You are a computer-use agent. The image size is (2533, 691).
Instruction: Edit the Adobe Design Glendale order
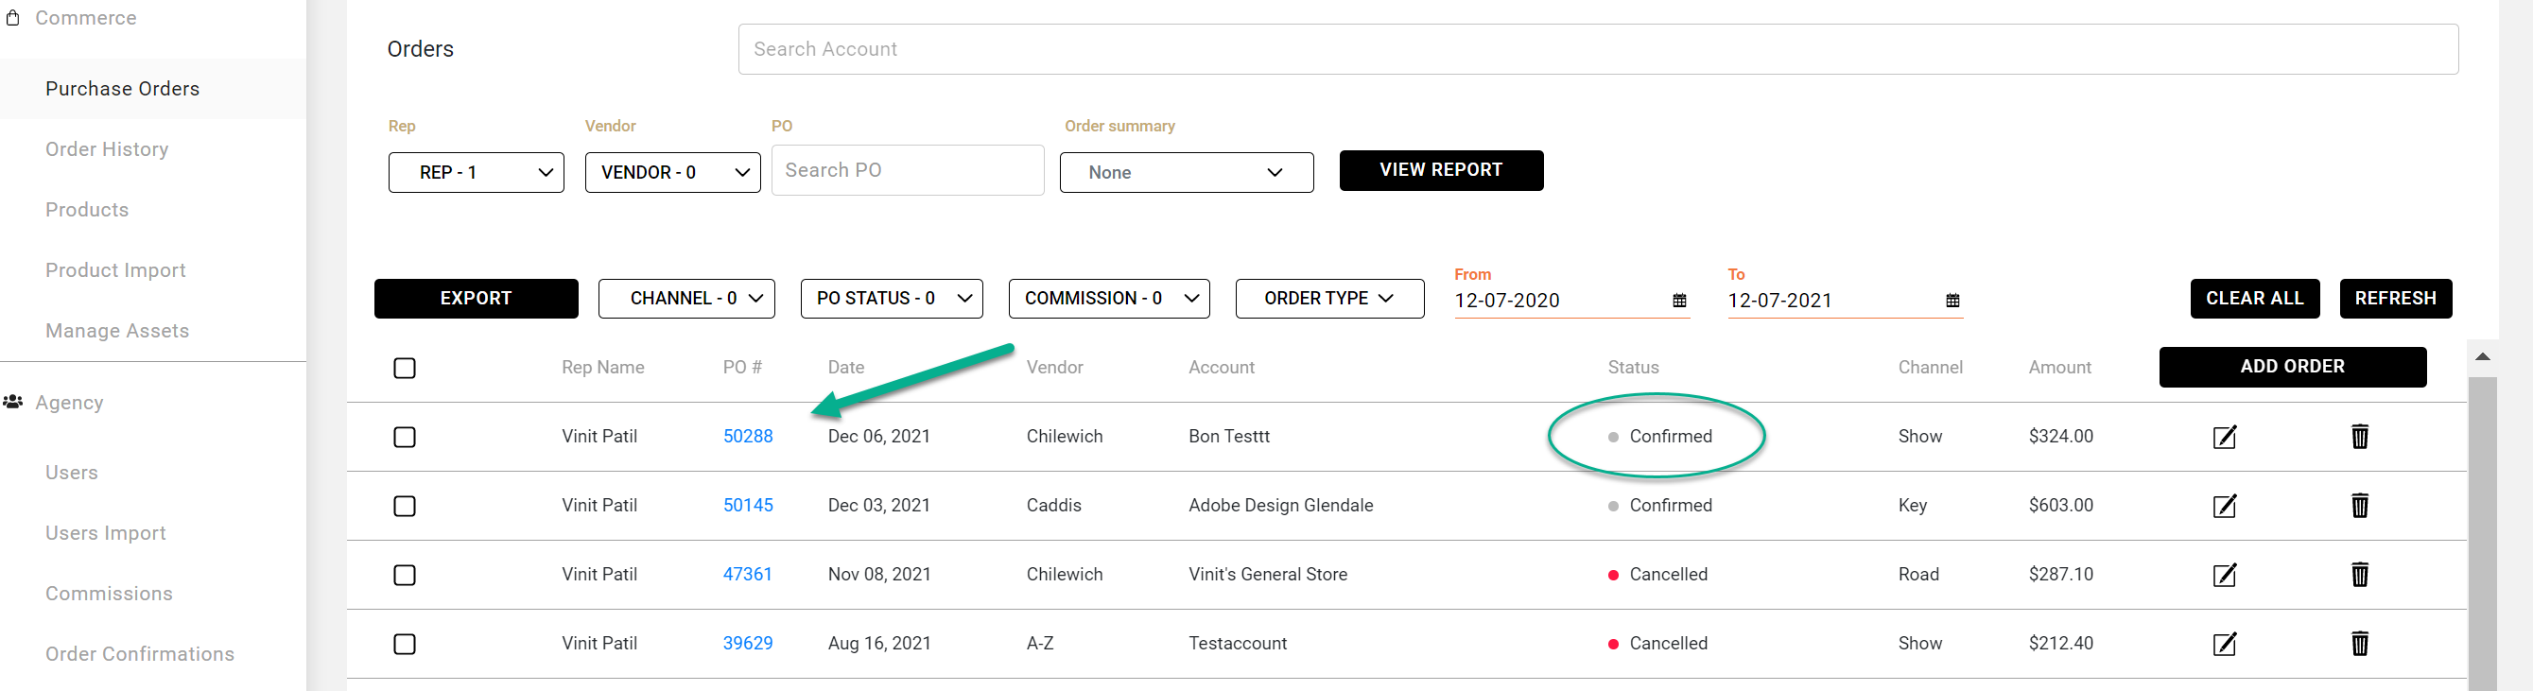[2223, 505]
